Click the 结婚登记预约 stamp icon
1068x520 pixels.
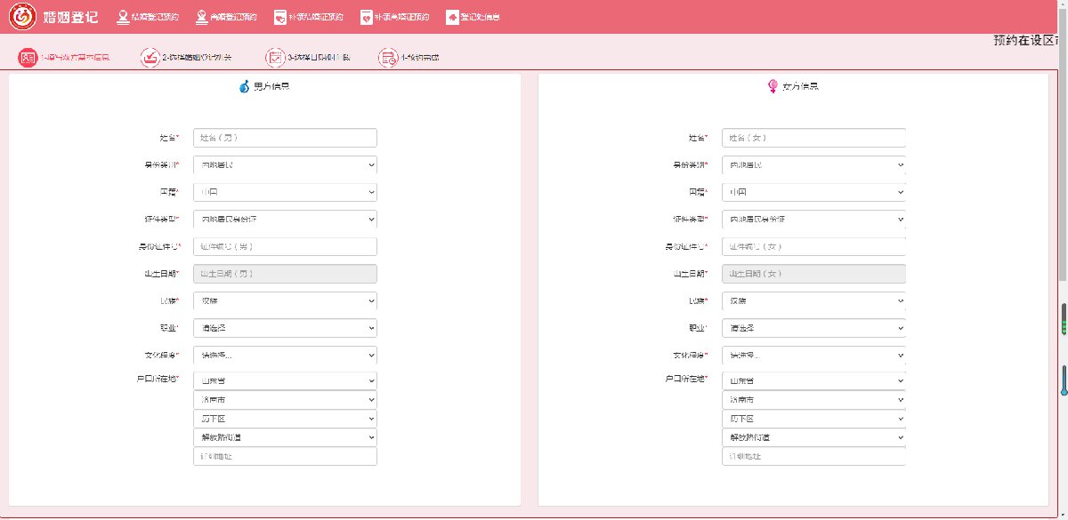click(123, 17)
